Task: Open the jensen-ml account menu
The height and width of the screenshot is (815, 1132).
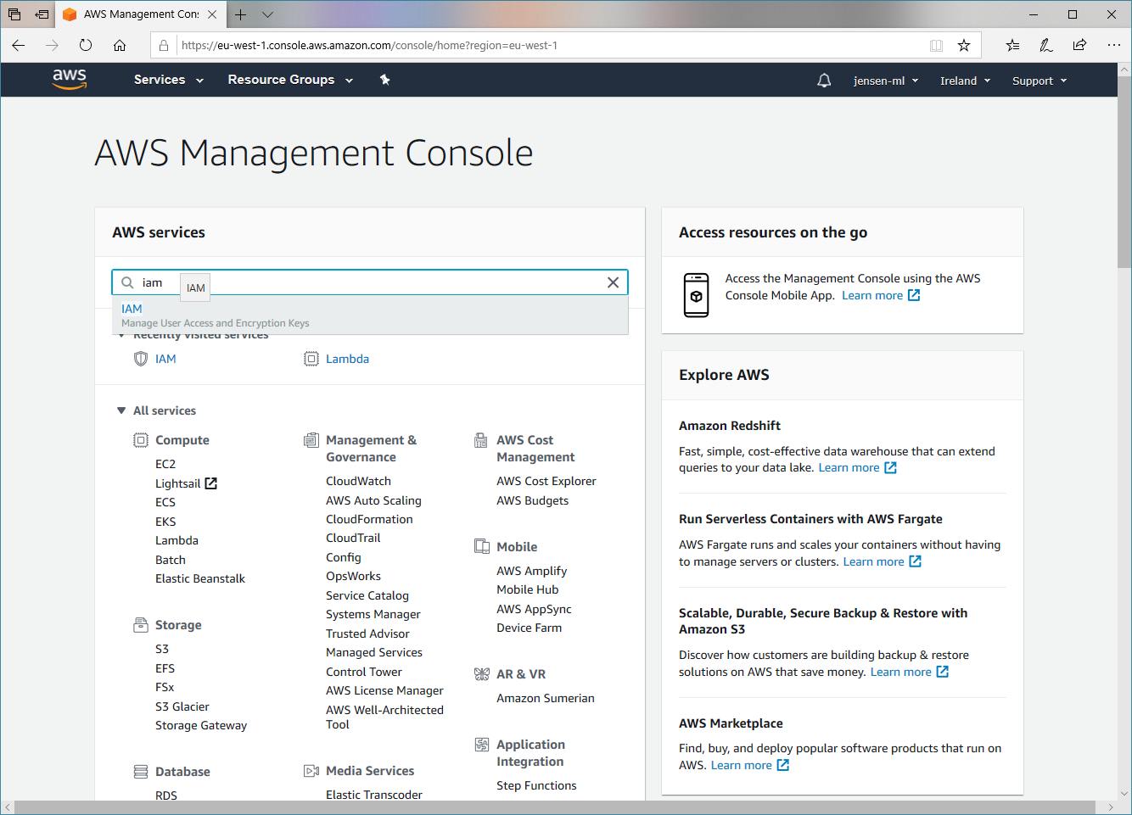Action: coord(885,81)
